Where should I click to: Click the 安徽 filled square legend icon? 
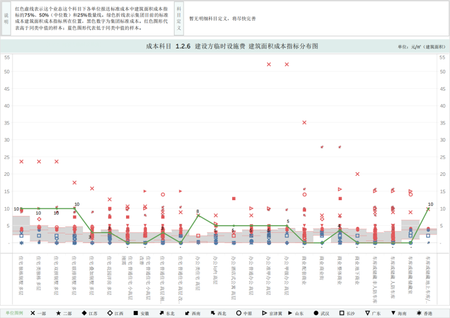click(x=136, y=313)
